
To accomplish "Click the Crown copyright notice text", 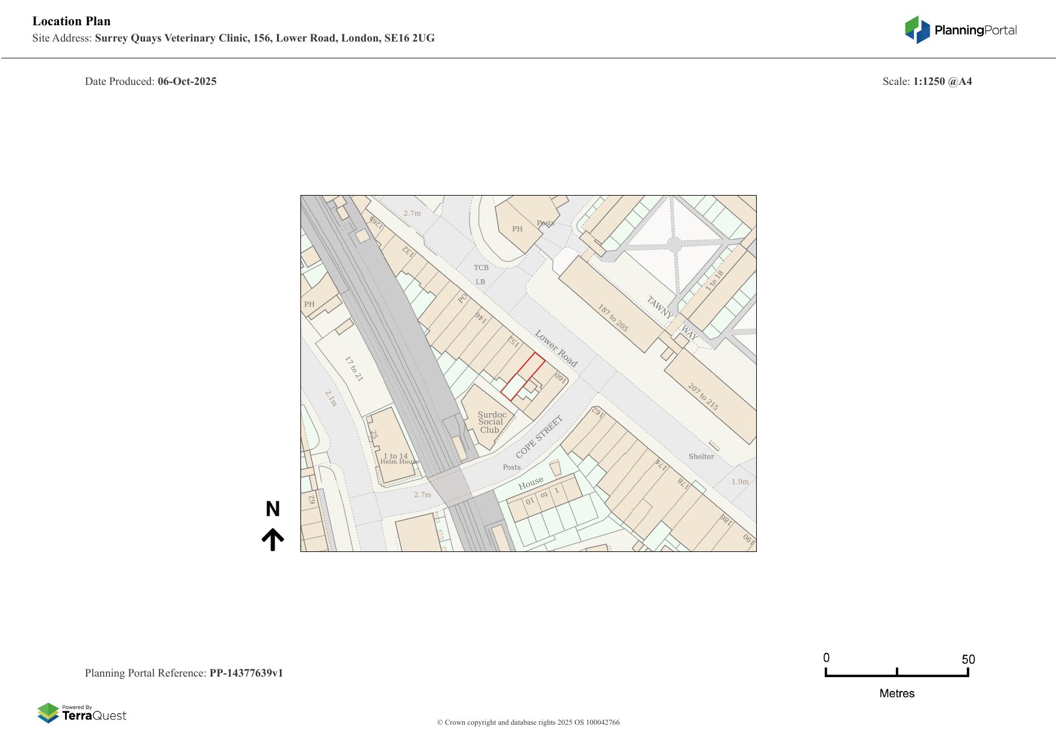I will pyautogui.click(x=528, y=722).
